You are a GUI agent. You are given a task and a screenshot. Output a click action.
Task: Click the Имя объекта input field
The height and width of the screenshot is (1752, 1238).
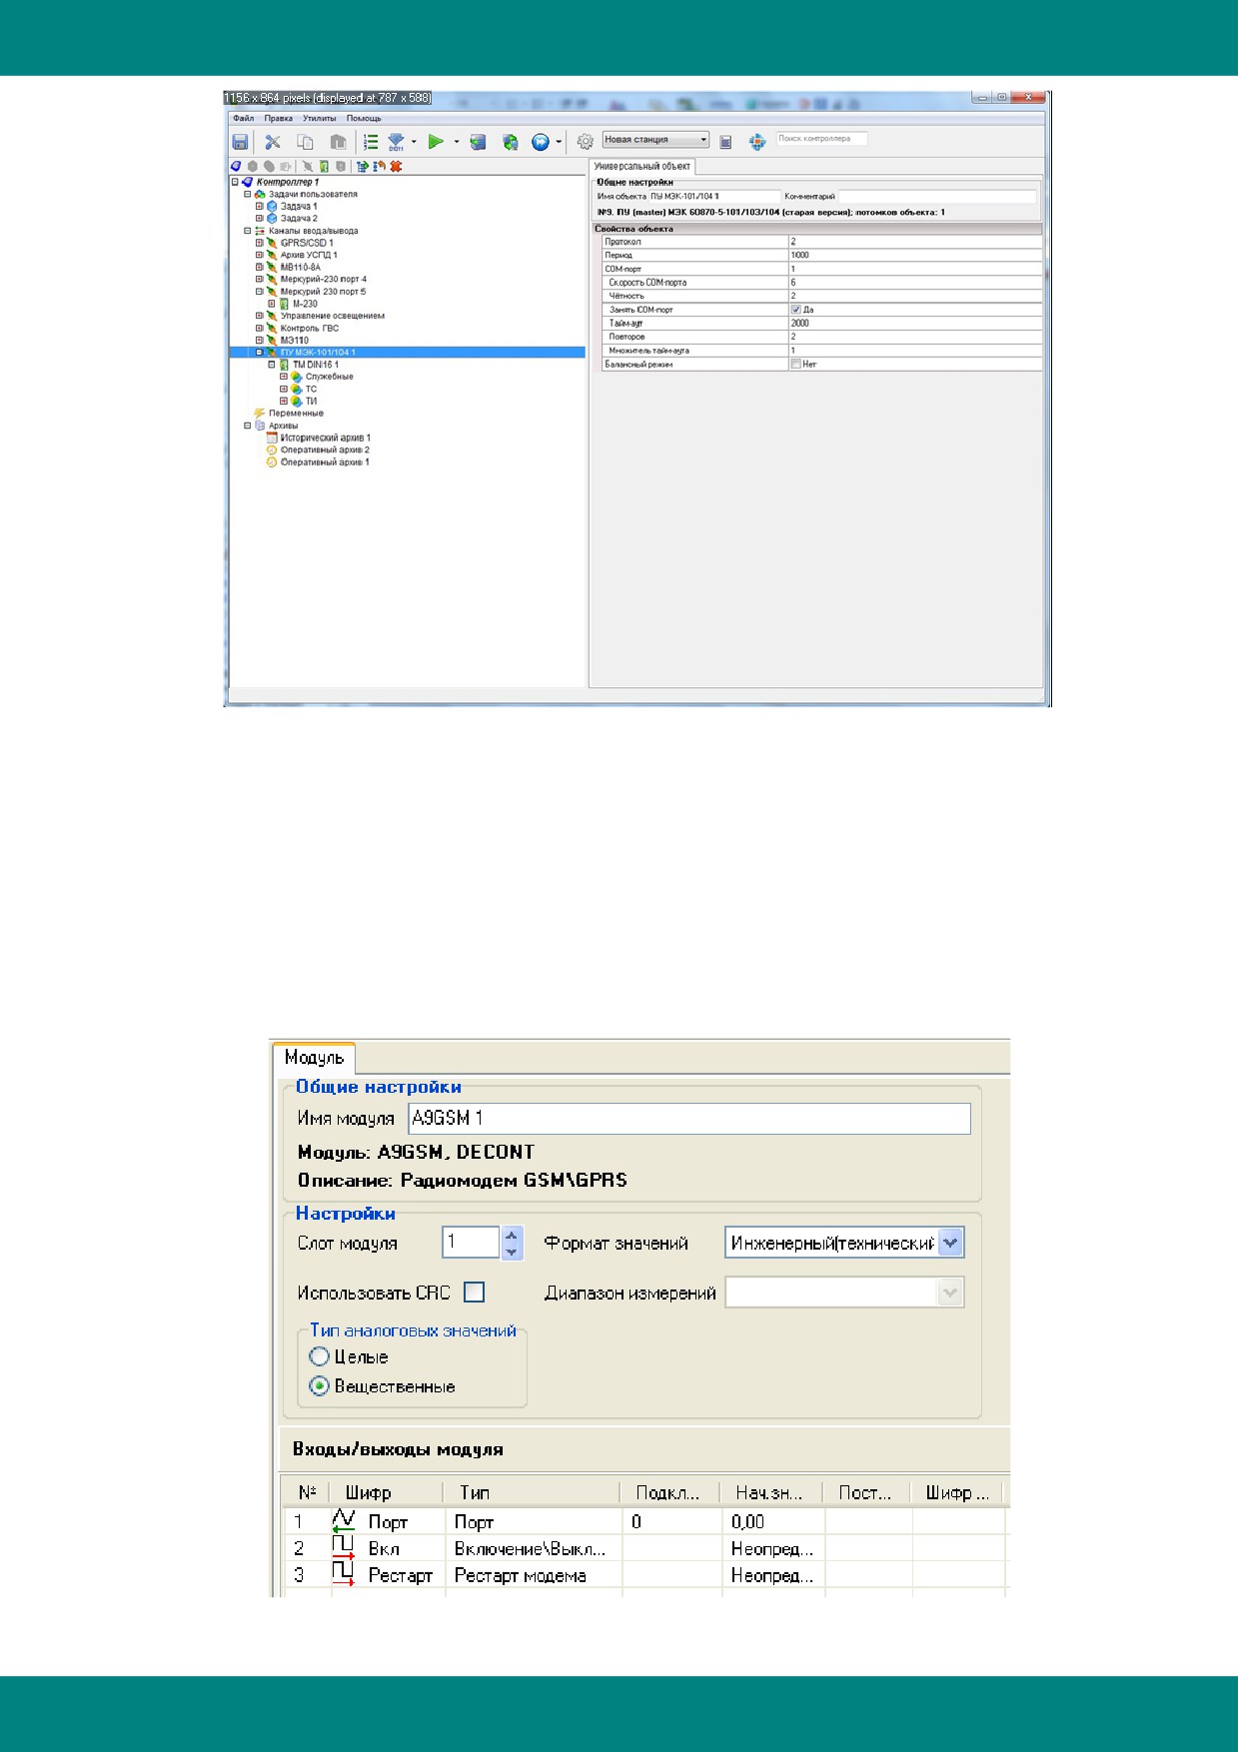714,197
